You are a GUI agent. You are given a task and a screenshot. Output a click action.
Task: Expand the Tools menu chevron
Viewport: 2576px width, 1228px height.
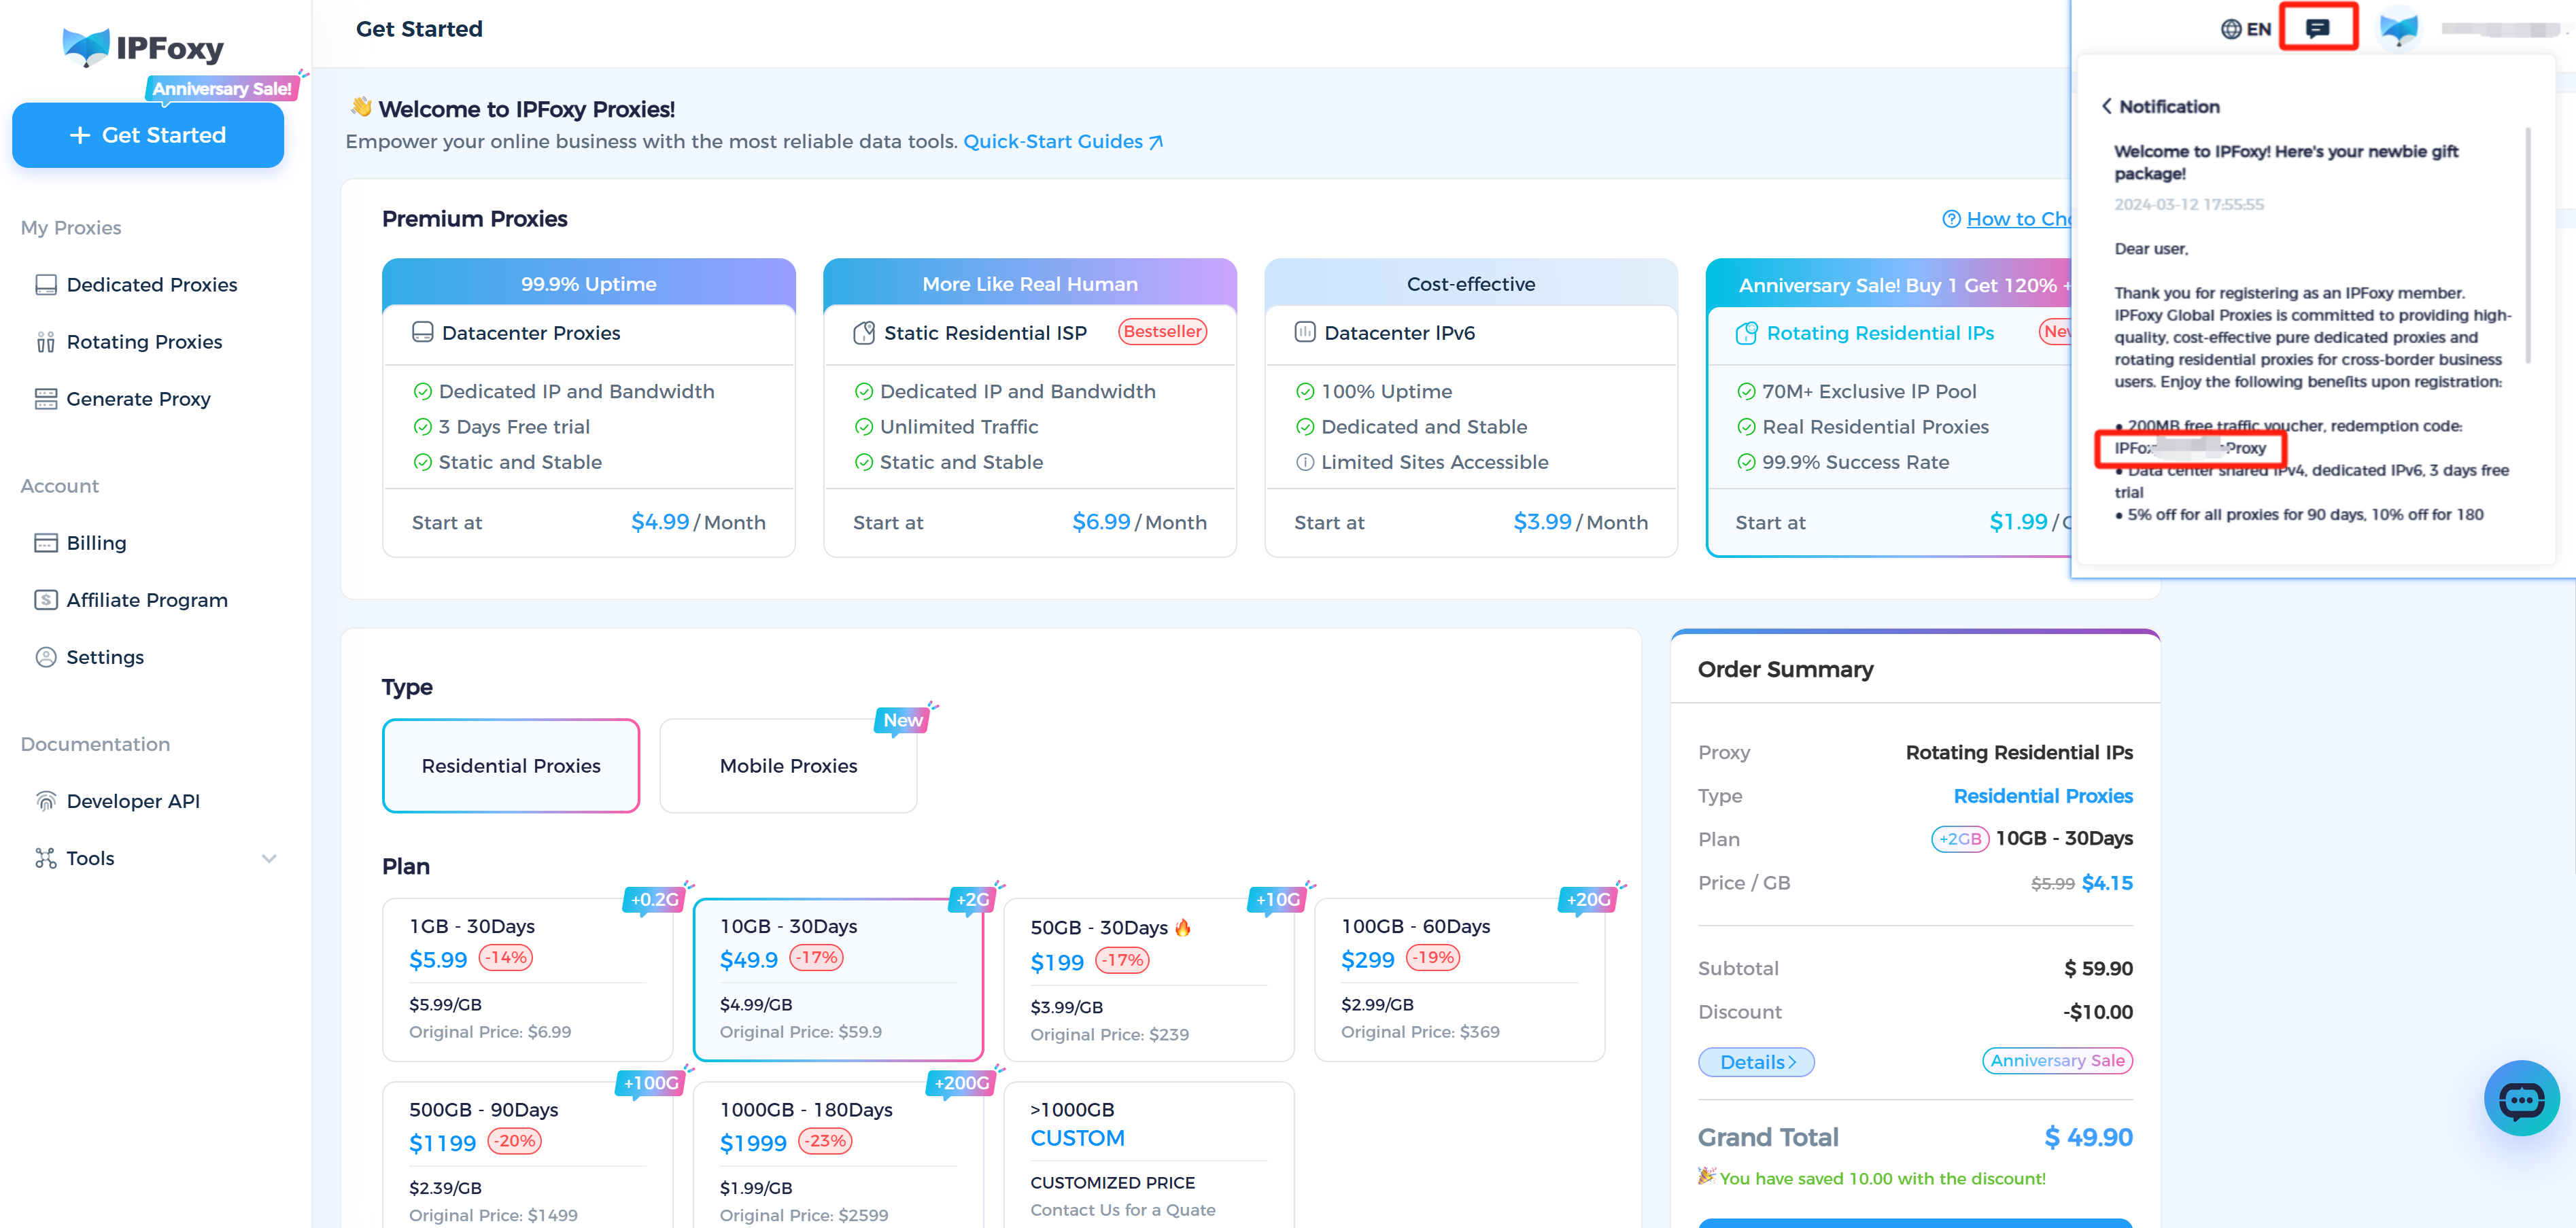coord(269,858)
